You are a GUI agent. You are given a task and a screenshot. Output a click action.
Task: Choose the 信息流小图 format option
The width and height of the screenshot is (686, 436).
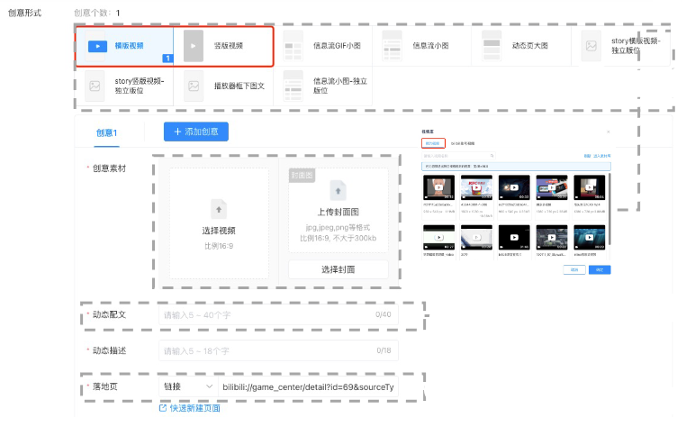[x=421, y=46]
